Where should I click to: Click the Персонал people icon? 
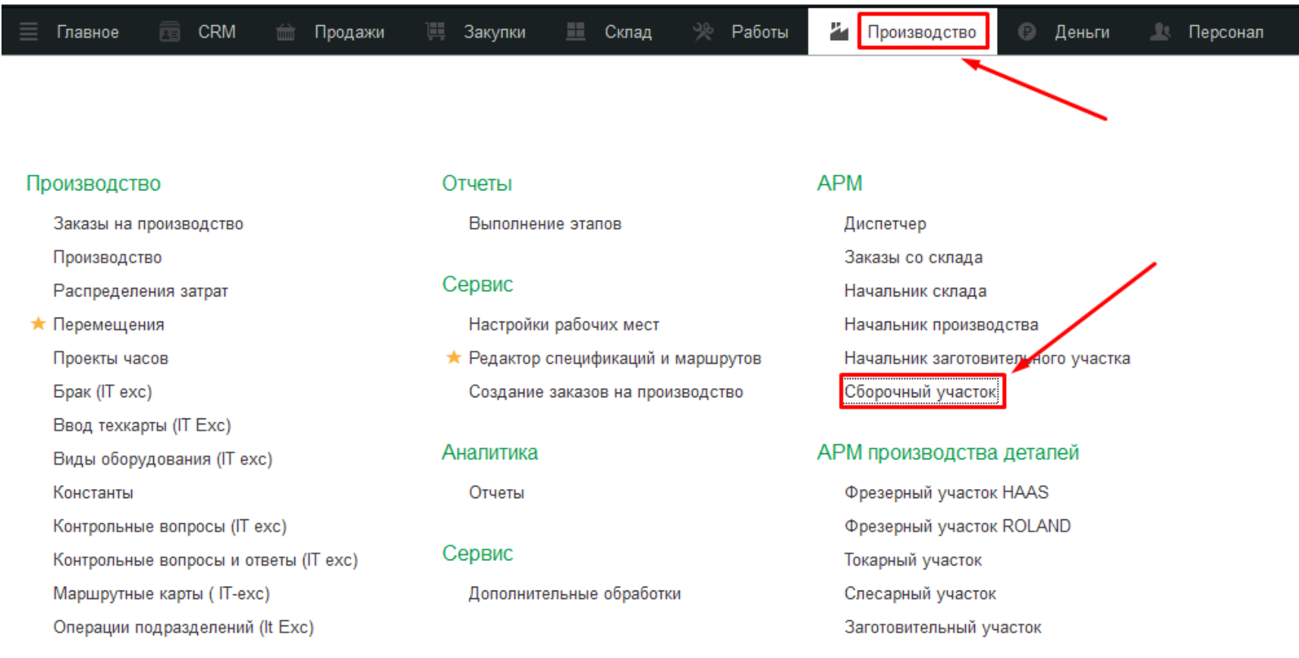(x=1160, y=32)
